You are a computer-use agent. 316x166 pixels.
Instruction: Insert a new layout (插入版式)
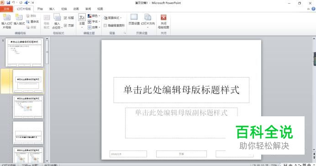[x=19, y=20]
